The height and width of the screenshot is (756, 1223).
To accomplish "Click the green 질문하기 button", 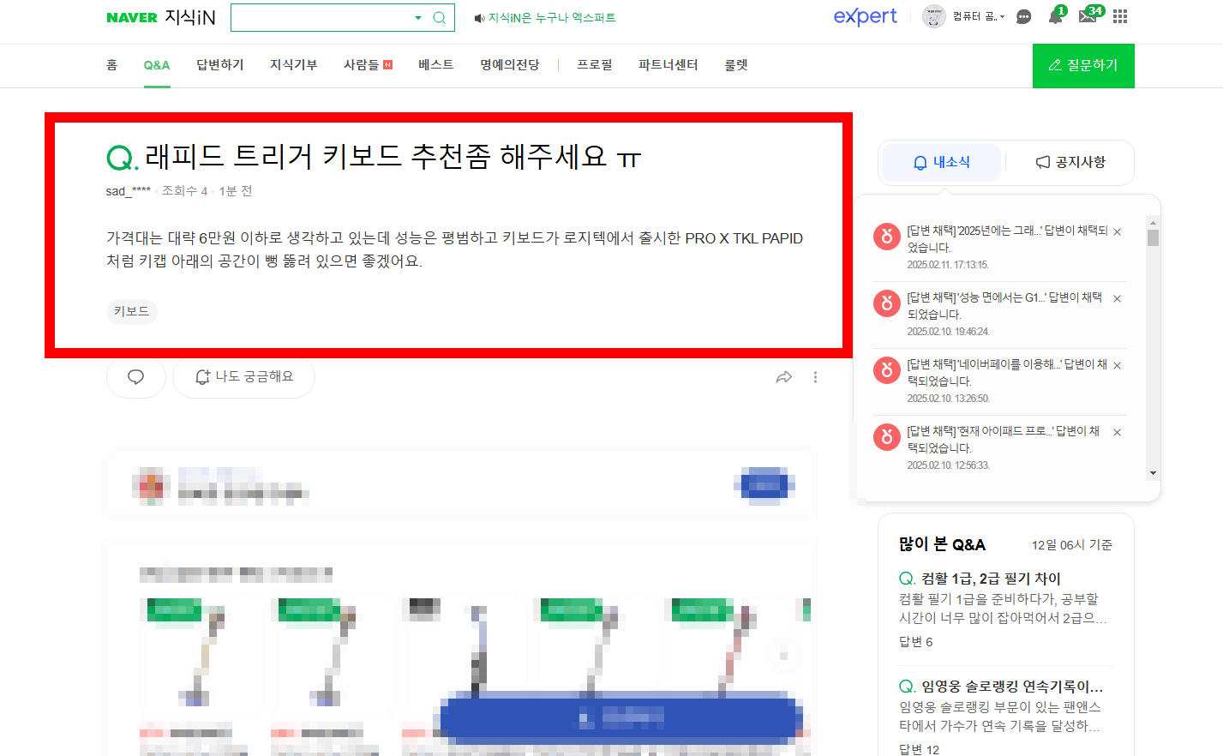I will click(1083, 65).
